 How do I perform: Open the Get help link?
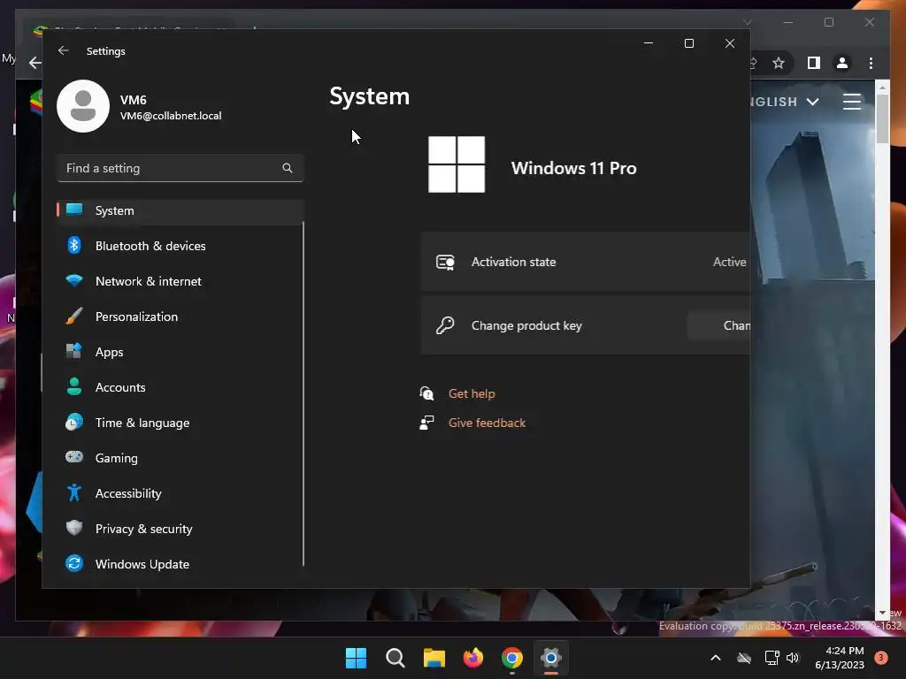(472, 393)
